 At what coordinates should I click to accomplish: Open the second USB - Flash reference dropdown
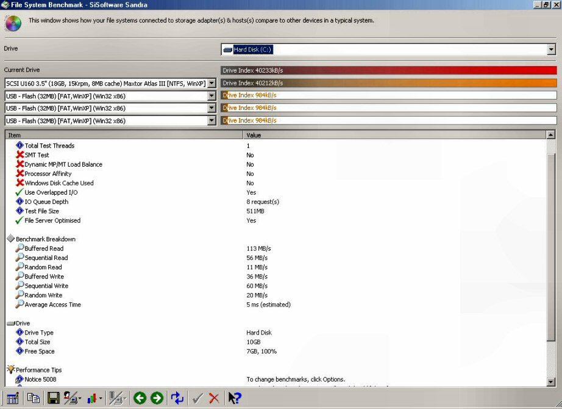point(212,108)
